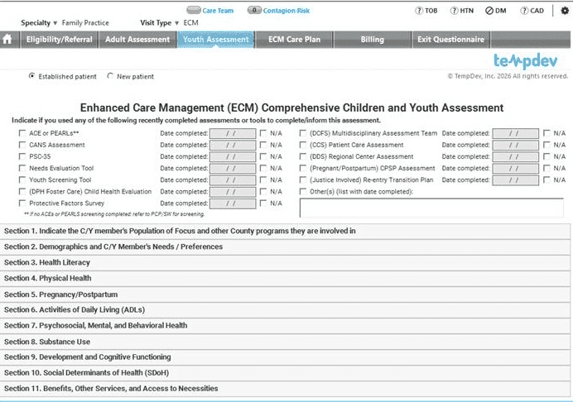The height and width of the screenshot is (402, 573).
Task: Click the Family Practice specialty value
Action: 85,23
